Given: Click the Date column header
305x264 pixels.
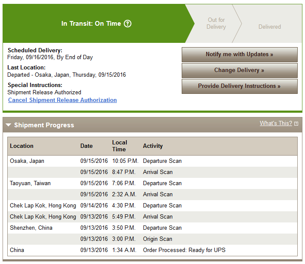Looking at the screenshot, I should (x=86, y=146).
